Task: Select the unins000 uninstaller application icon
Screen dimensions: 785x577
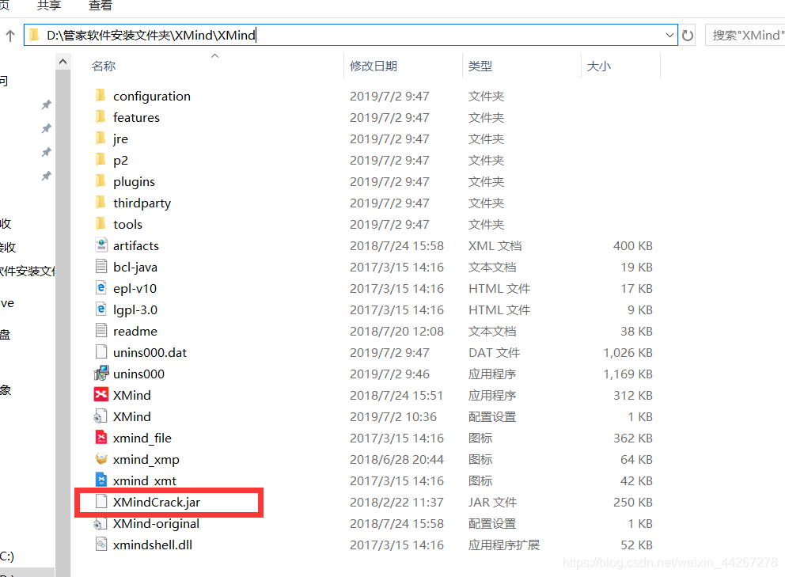Action: point(101,373)
